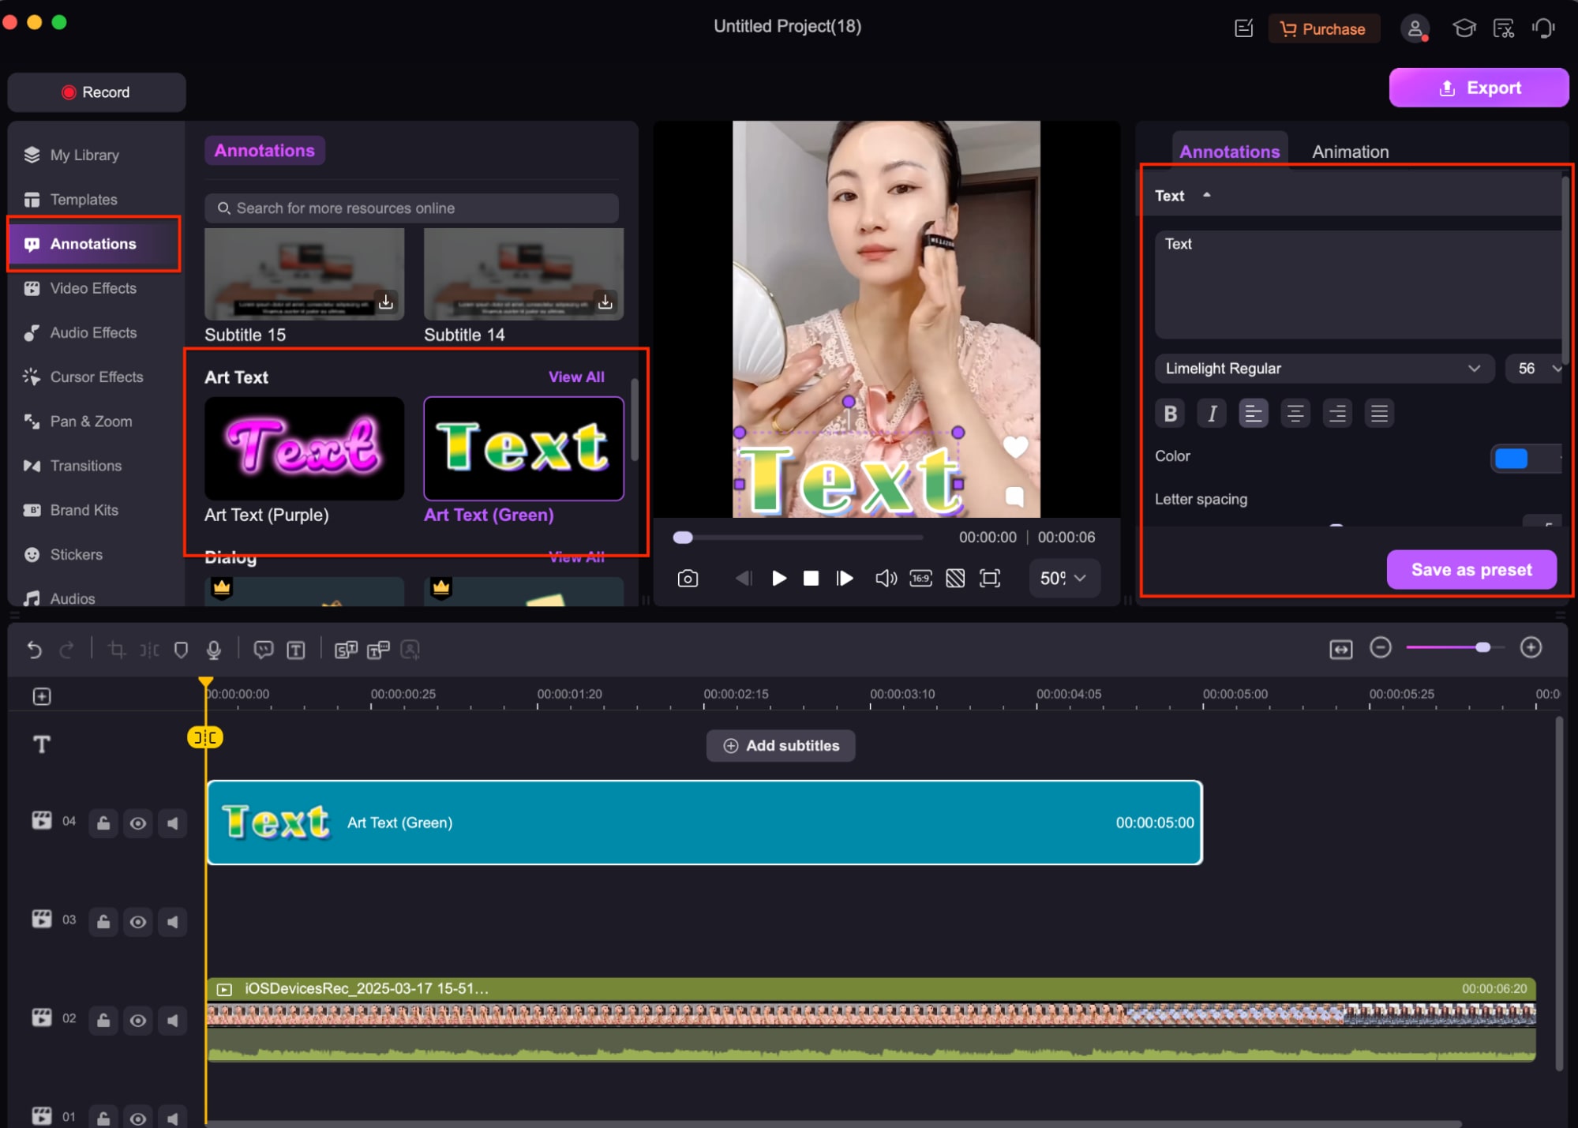Select the crop tool in timeline toolbar
Viewport: 1578px width, 1128px height.
pyautogui.click(x=117, y=650)
